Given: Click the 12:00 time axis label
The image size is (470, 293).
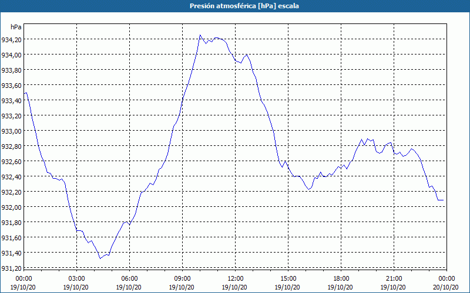Looking at the screenshot, I should 236,279.
